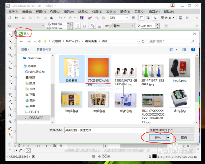Open the 导入 button dropdown arrow
Viewport: 205px width, 164px height.
click(x=168, y=137)
